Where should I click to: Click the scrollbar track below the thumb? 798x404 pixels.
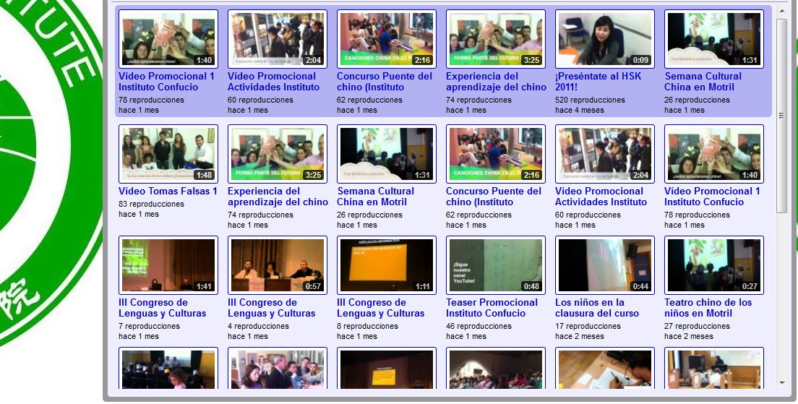[781, 295]
